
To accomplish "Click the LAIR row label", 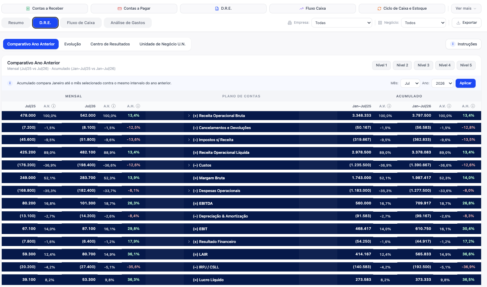I will pos(200,254).
